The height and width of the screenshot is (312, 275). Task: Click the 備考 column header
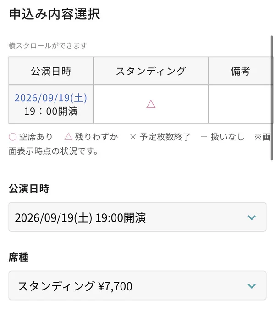pos(240,71)
